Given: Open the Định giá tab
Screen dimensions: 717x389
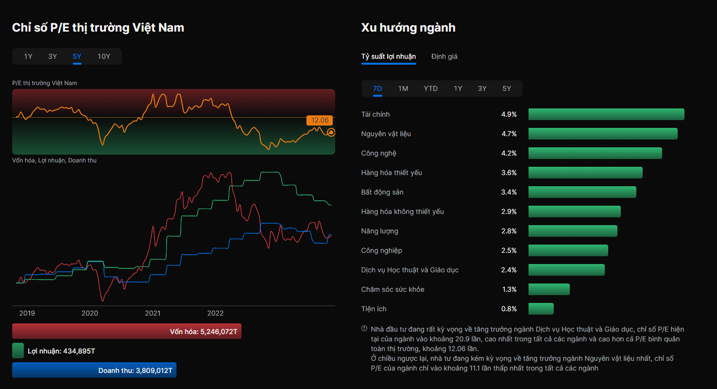Looking at the screenshot, I should click(444, 56).
